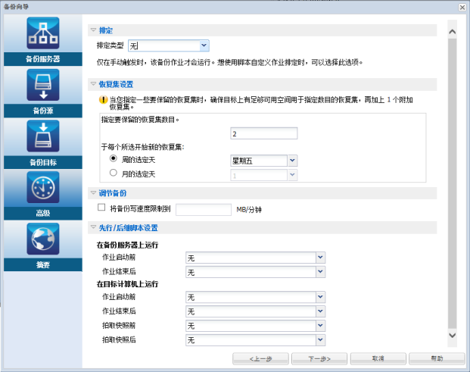Collapse the 排定 section header
This screenshot has width=470, height=372.
tap(94, 30)
